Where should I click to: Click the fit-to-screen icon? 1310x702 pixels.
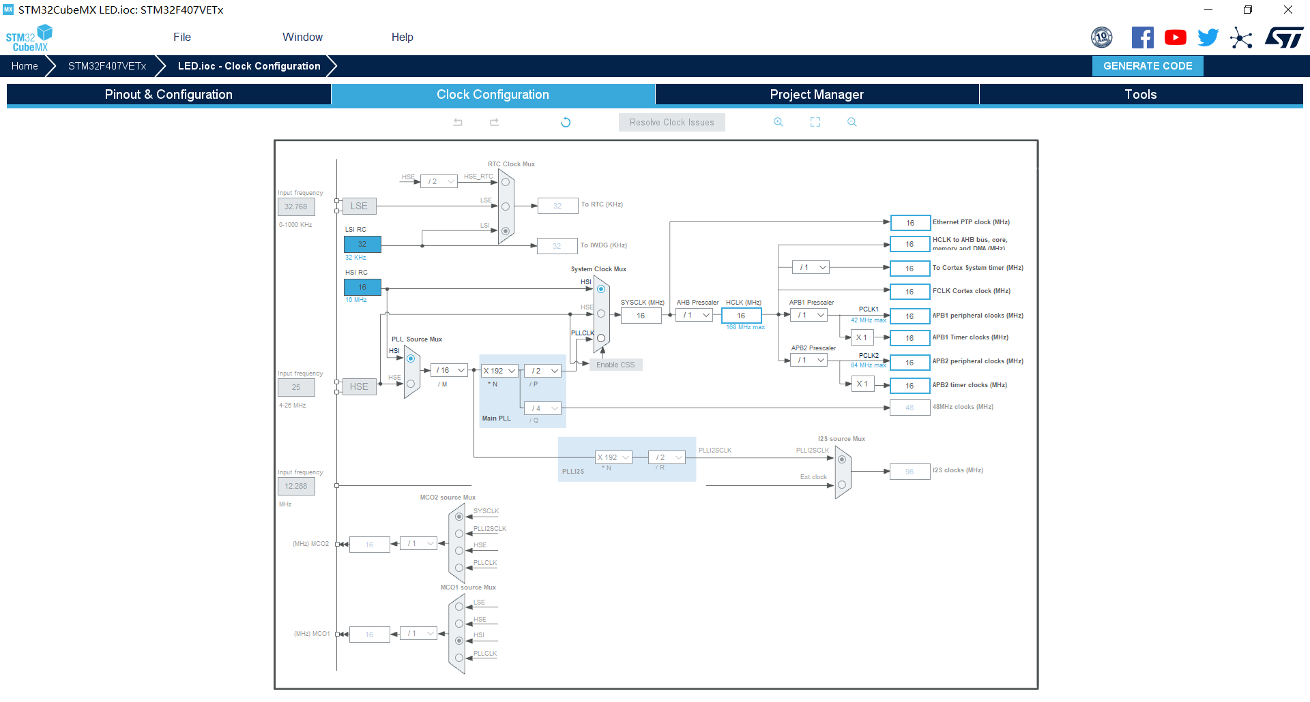(x=815, y=122)
